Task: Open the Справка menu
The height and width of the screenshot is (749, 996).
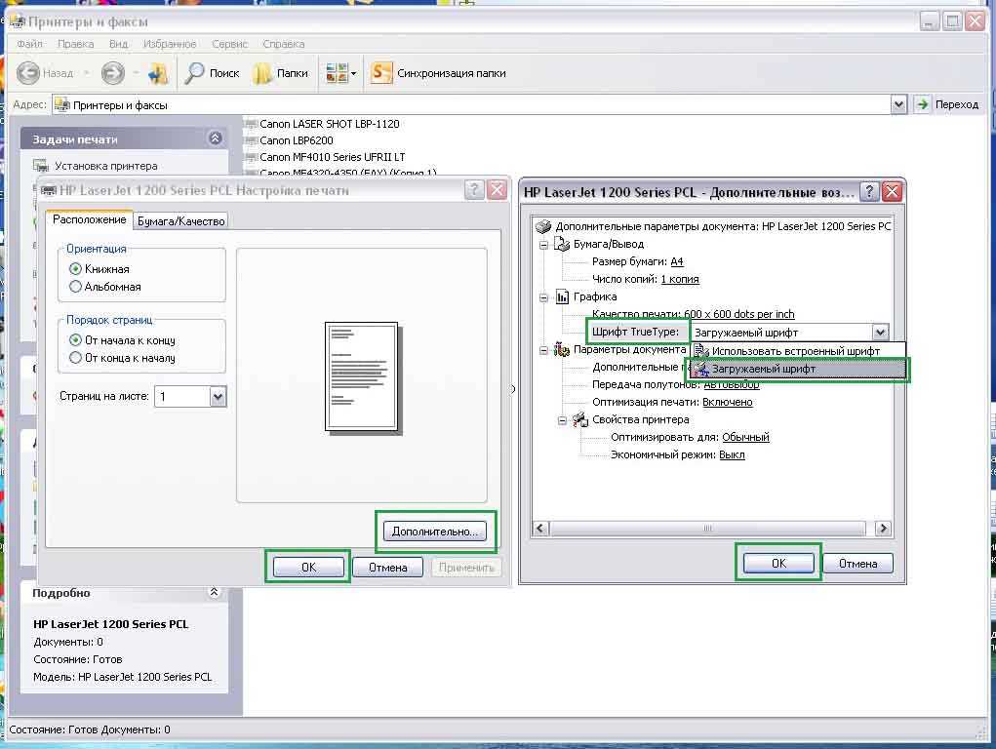Action: [283, 44]
